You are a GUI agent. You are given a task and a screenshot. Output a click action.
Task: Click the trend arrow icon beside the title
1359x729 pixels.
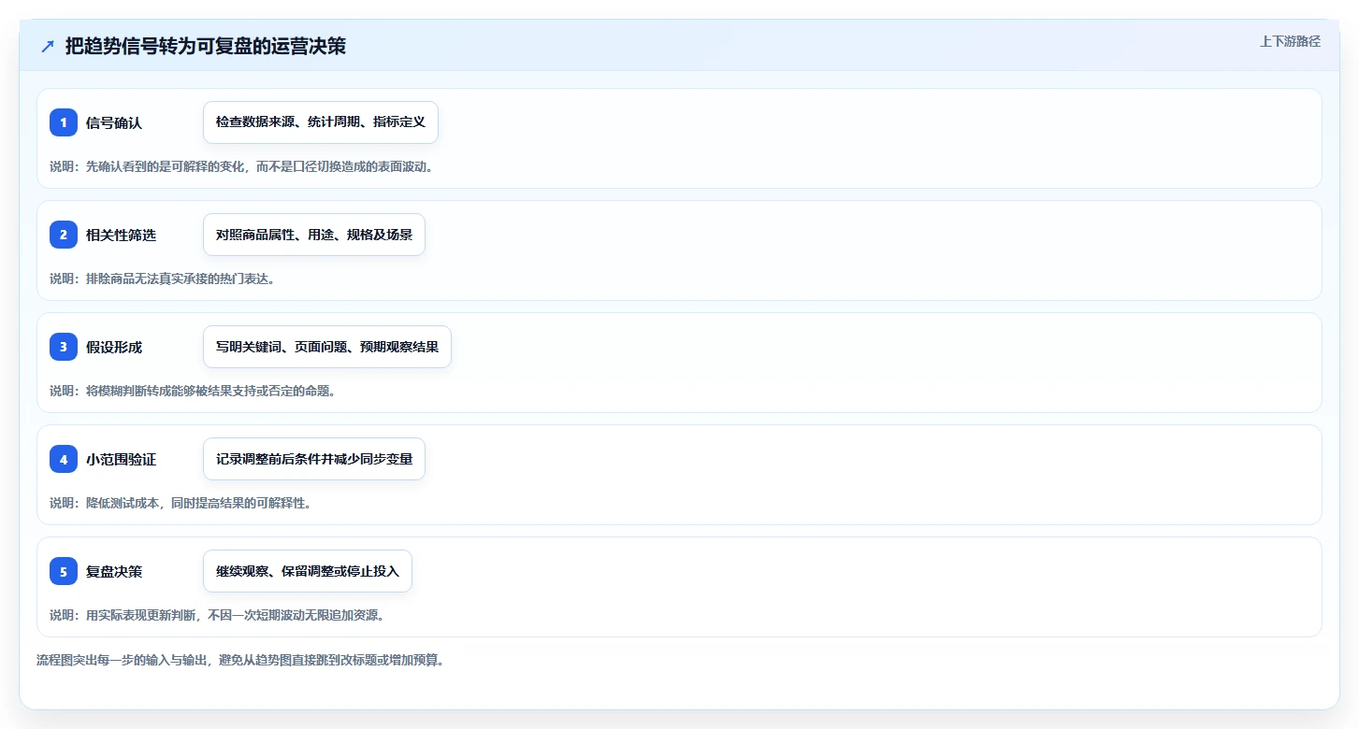tap(48, 46)
